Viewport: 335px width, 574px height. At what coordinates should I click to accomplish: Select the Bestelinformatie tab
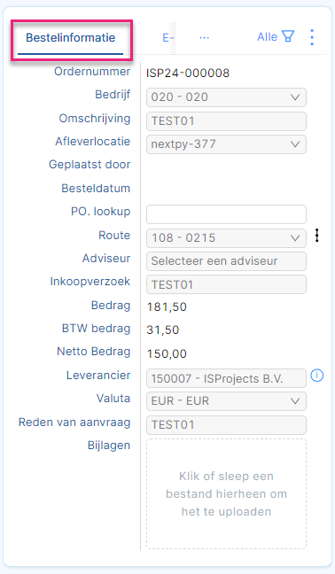(x=70, y=38)
